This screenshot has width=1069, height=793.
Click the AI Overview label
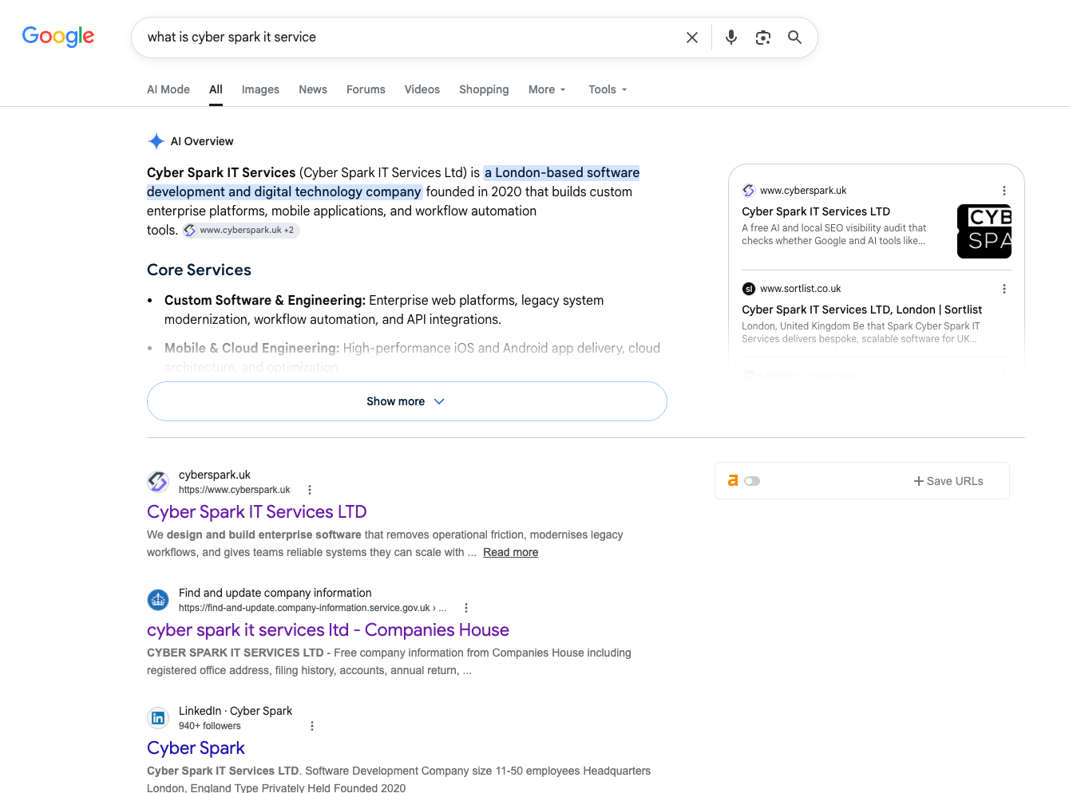[202, 141]
